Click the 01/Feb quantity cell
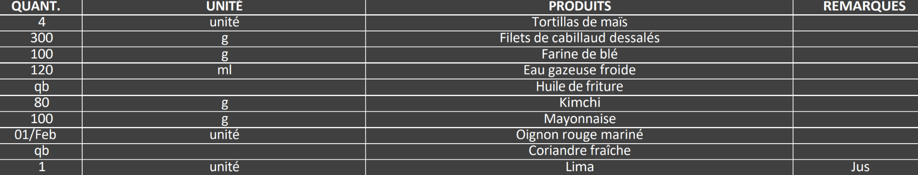 (41, 135)
